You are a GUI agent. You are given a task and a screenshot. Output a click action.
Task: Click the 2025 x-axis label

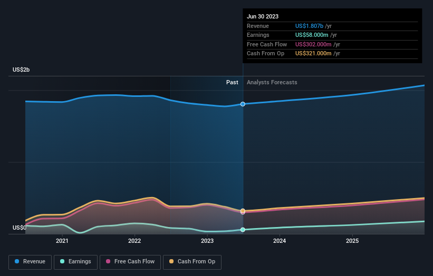352,241
